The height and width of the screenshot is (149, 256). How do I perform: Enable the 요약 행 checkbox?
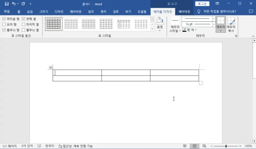pos(4,25)
